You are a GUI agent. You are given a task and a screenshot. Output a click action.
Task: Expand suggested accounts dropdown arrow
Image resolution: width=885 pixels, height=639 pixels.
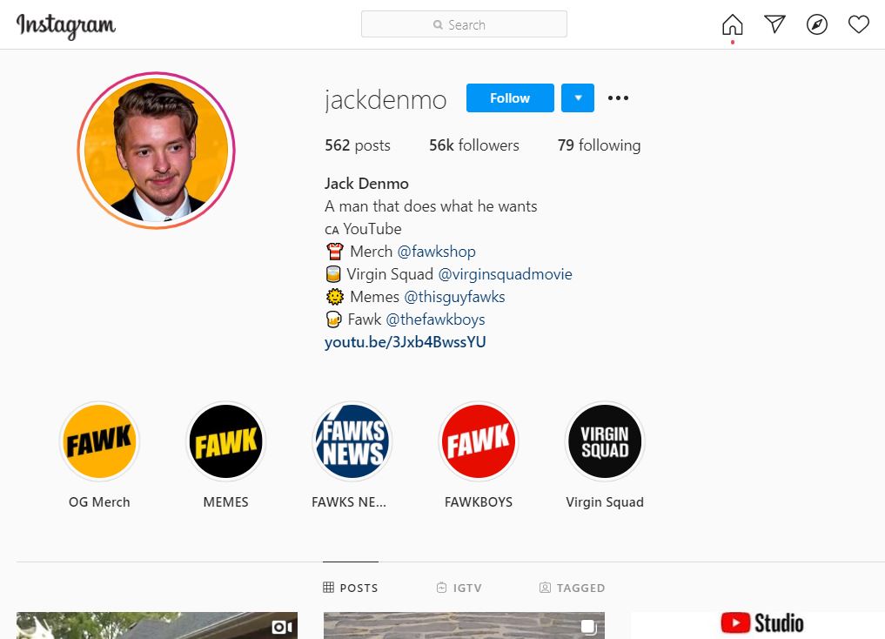coord(578,98)
